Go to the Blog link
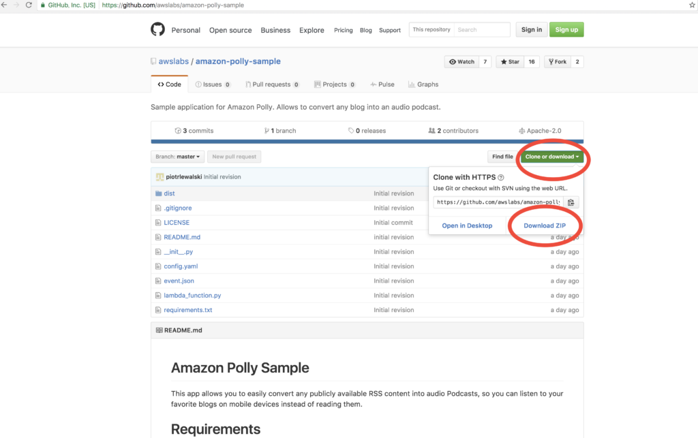This screenshot has width=698, height=438. [x=366, y=30]
